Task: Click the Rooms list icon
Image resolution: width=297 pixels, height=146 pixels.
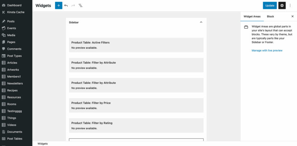Action: point(3,104)
